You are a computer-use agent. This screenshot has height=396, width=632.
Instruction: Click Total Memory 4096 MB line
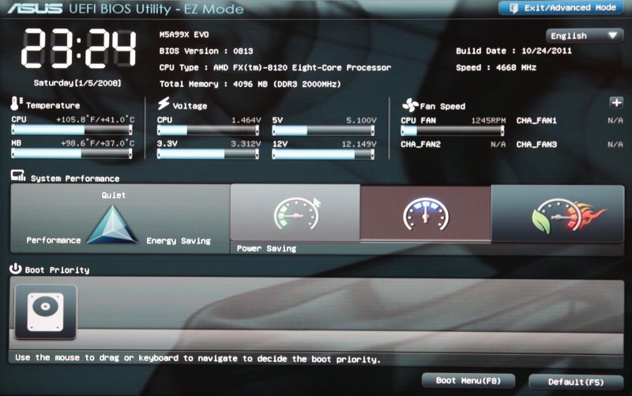tap(250, 84)
